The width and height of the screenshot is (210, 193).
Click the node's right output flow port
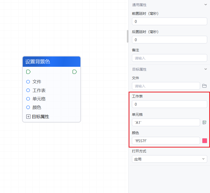coord(74,72)
